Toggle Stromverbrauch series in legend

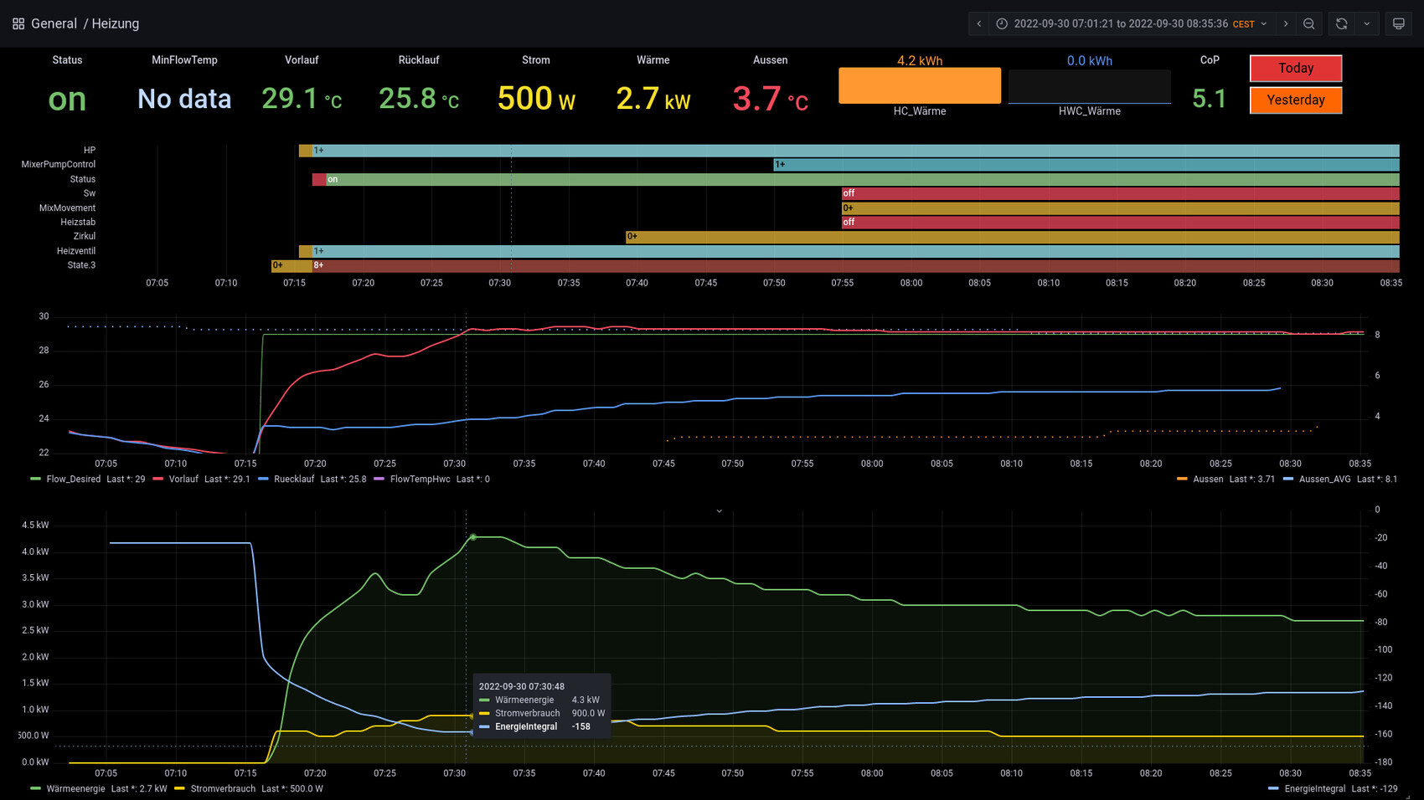point(222,789)
